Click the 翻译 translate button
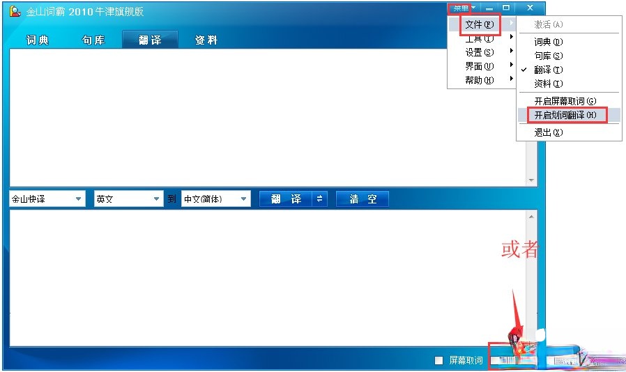Screen dimensions: 626x372 coord(285,199)
